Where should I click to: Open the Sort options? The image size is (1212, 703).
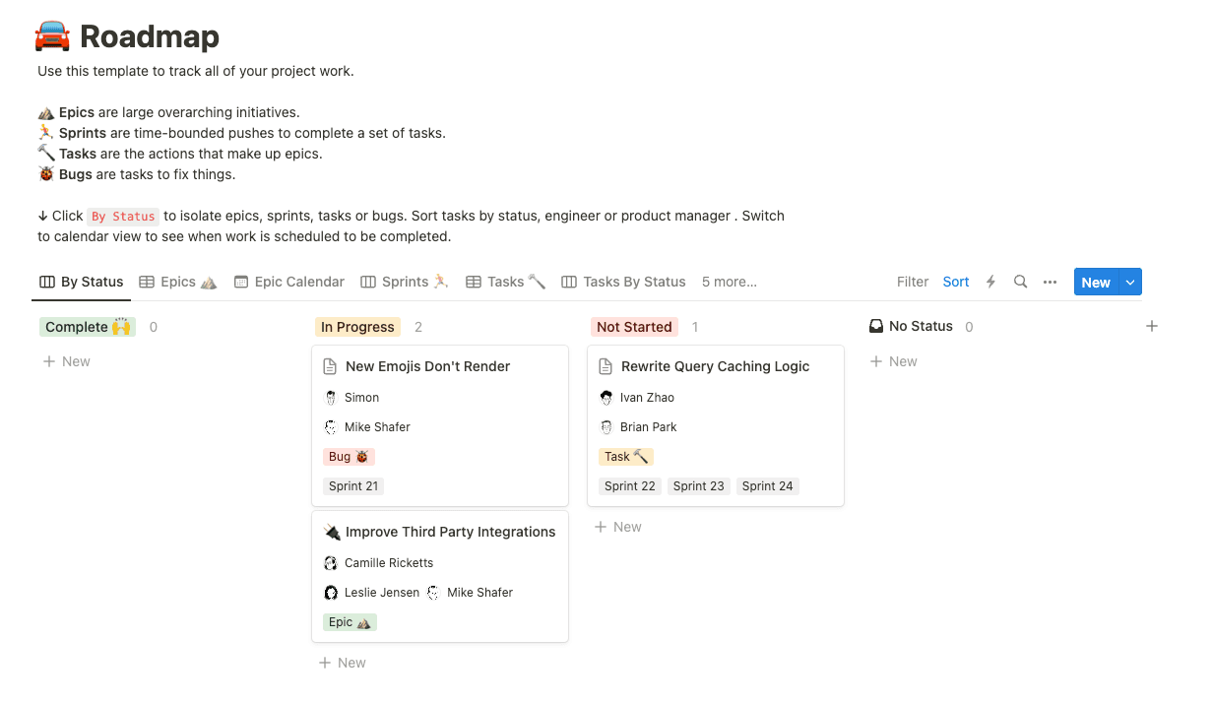click(955, 282)
